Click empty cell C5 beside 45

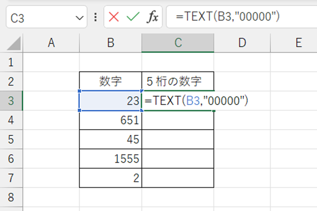(x=178, y=139)
